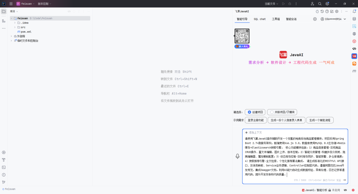Open the JavaAI help question-mark icon

coord(327,11)
